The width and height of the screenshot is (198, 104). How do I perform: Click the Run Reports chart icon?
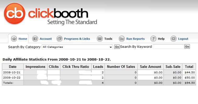tap(122, 39)
